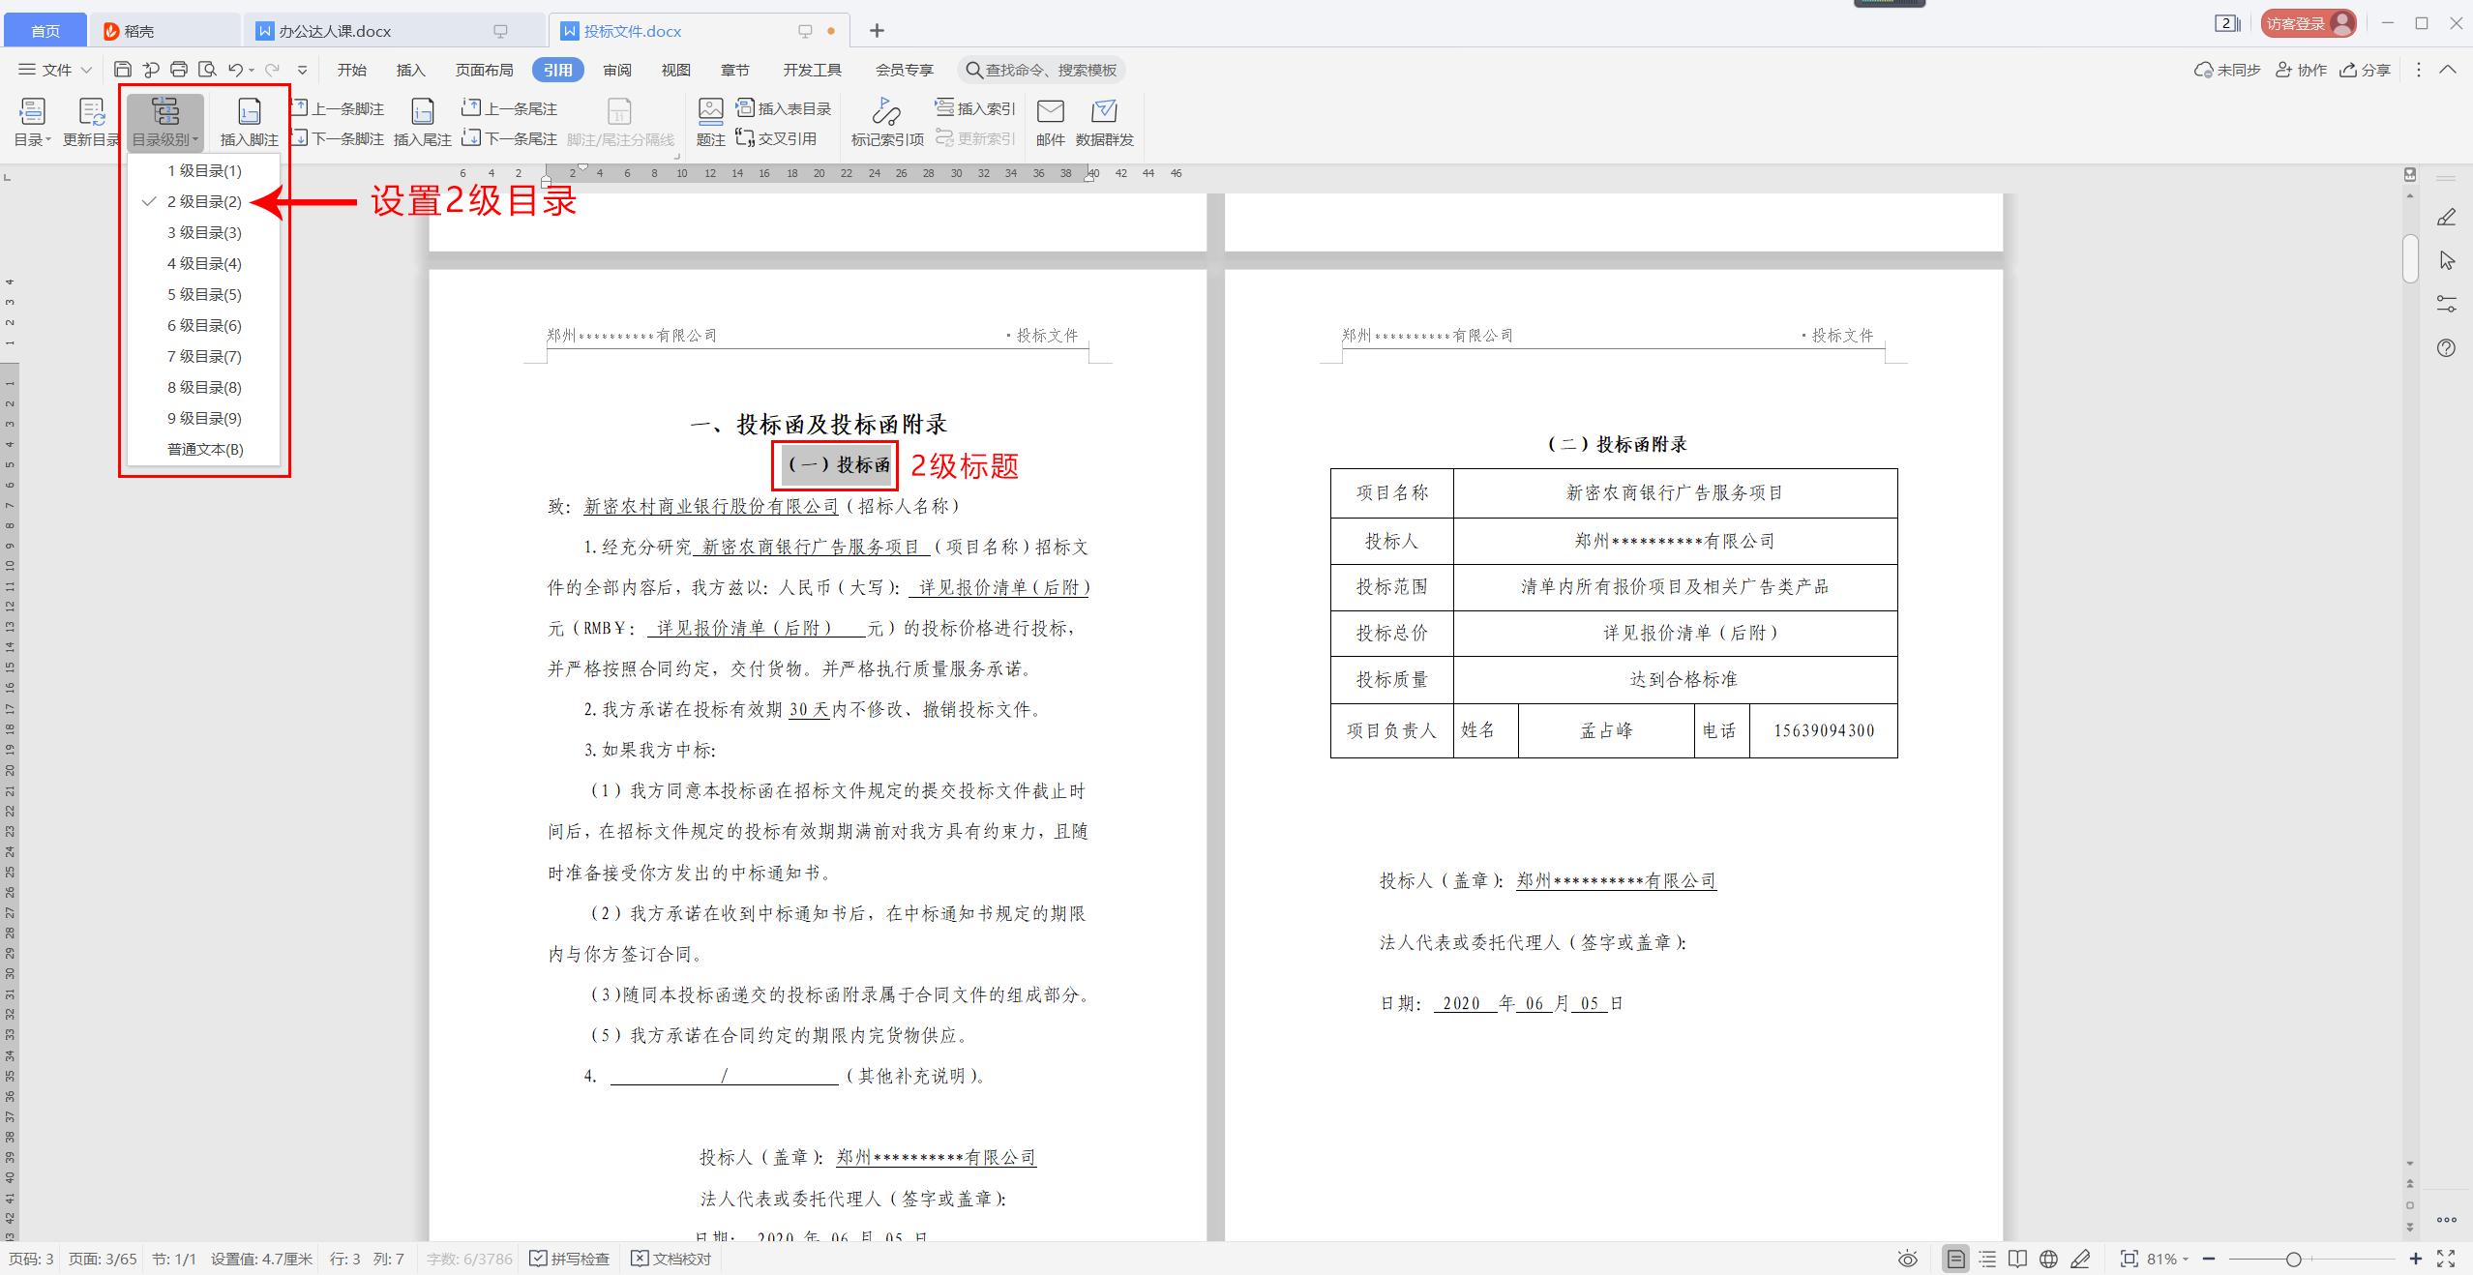This screenshot has height=1275, width=2473.
Task: Click the 查找命令、搜索模板 search field
Action: pos(1042,70)
